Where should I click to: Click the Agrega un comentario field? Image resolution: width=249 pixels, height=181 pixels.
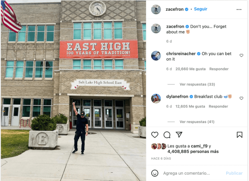(x=187, y=173)
